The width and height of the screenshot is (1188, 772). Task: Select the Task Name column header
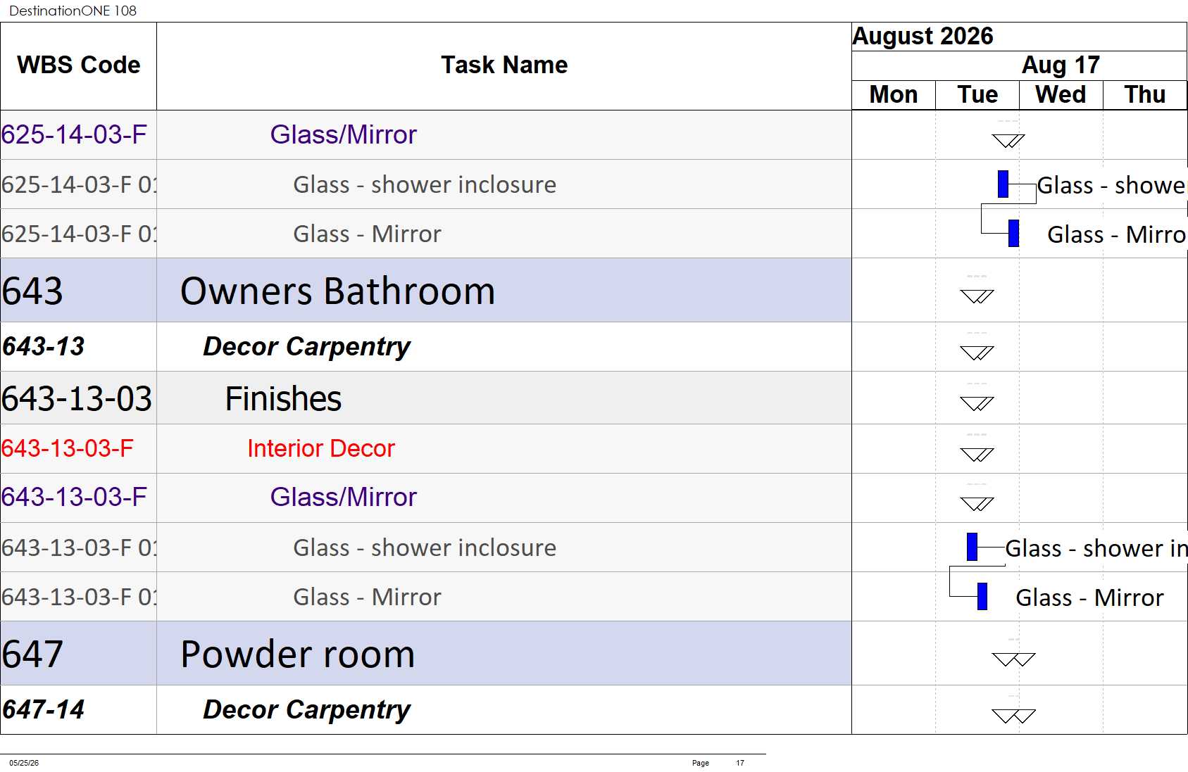click(504, 65)
